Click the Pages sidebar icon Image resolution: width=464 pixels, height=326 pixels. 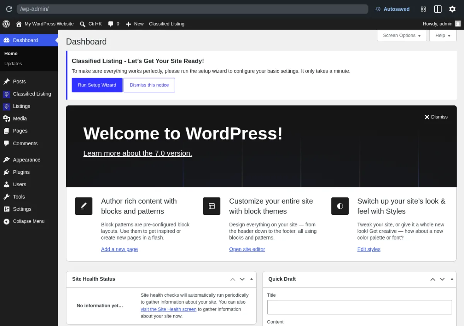[7, 131]
